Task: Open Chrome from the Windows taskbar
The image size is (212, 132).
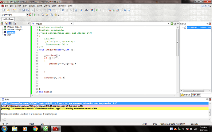Action: [35, 128]
